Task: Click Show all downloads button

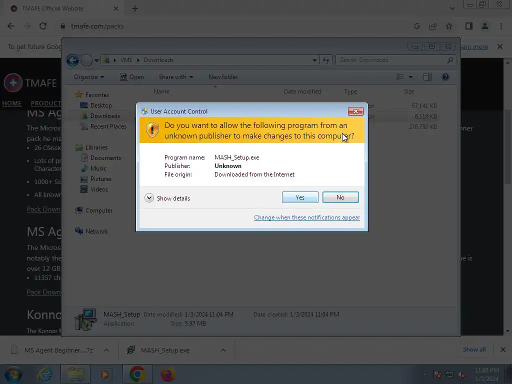Action: pos(474,349)
